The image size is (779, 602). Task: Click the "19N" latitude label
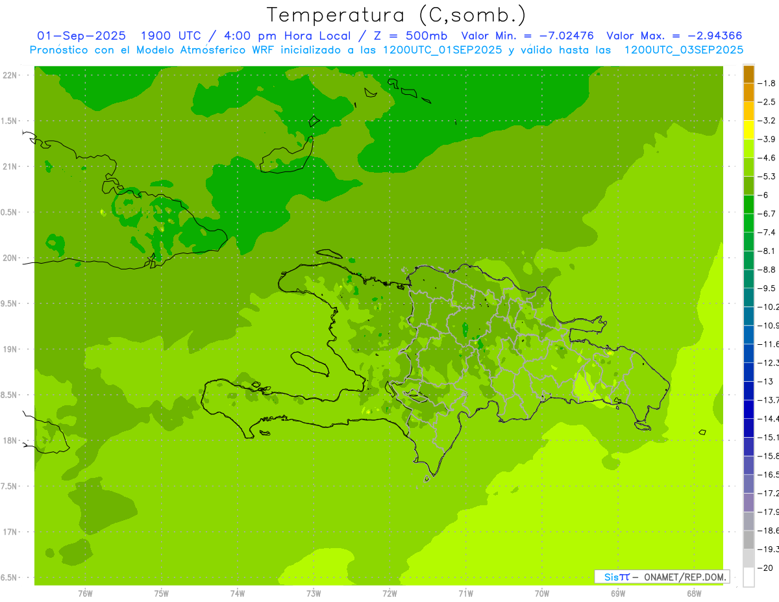(9, 349)
